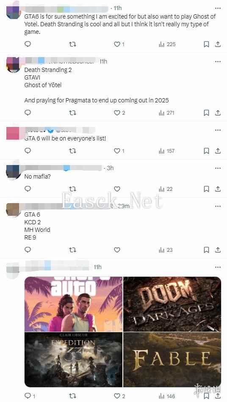
Task: Open the Fable image
Action: [172, 360]
